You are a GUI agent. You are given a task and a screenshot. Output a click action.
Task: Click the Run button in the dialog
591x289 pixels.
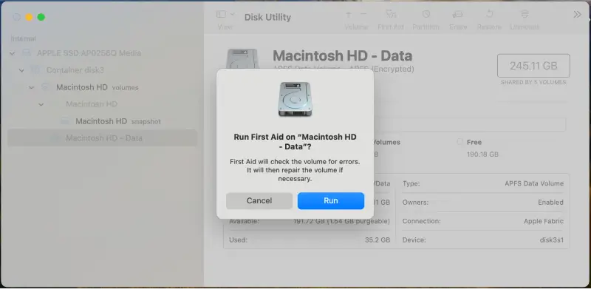coord(330,201)
